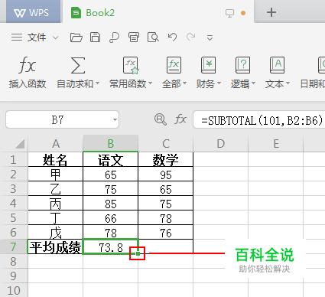Viewport: 325px width, 297px height.
Task: Add a new tab with plus button
Action: pyautogui.click(x=271, y=12)
